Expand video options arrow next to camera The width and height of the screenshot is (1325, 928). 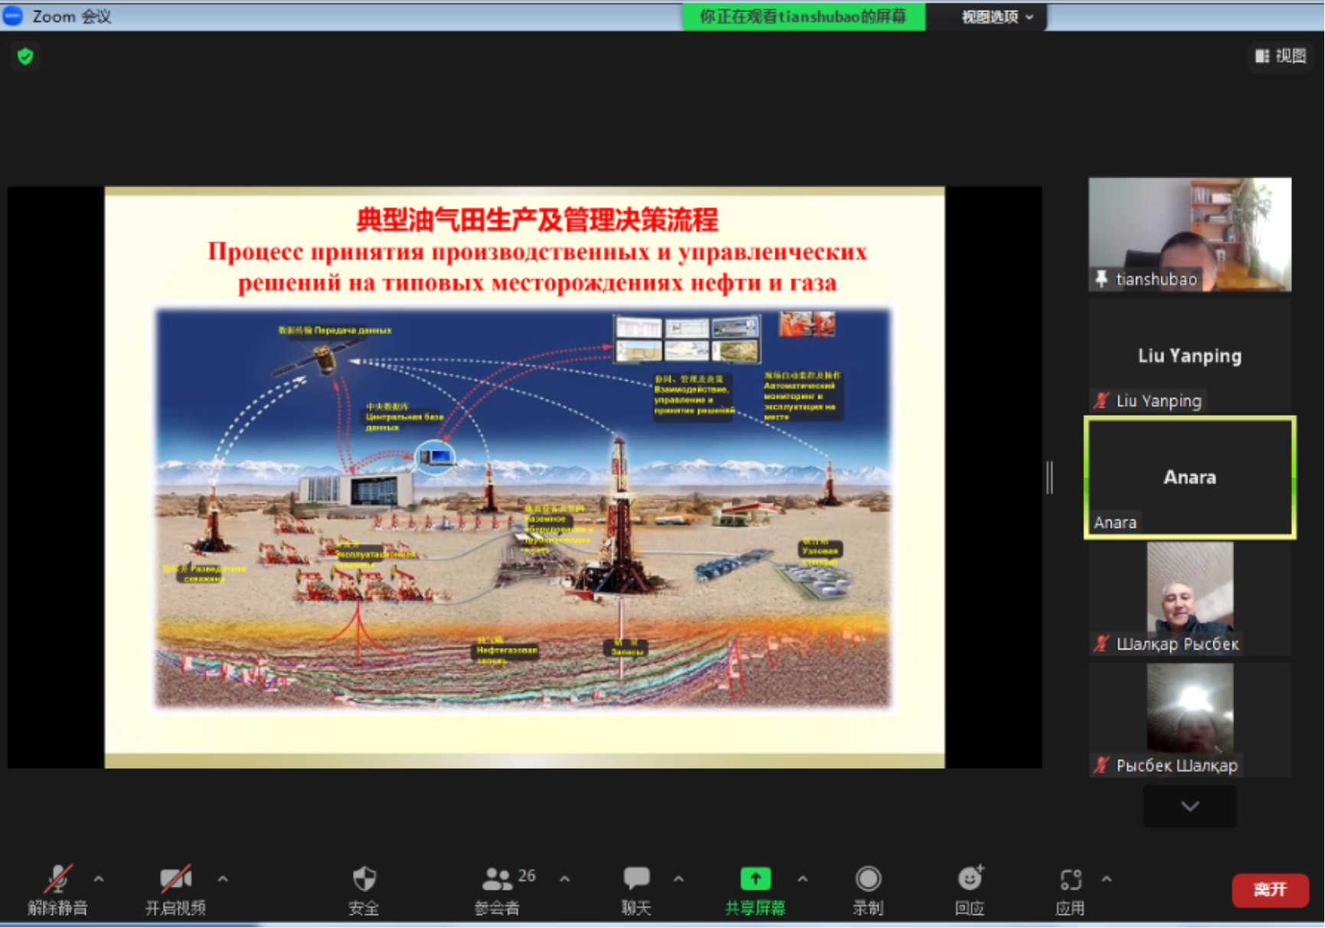(223, 879)
